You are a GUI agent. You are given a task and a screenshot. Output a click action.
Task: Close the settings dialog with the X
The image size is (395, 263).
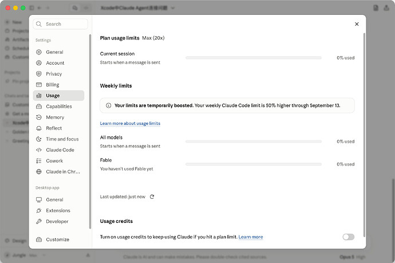point(357,24)
